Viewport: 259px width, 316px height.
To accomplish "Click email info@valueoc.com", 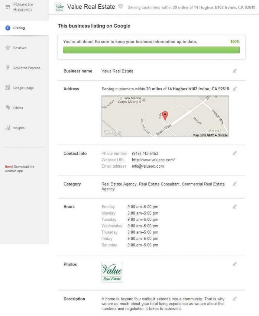I will click(148, 166).
